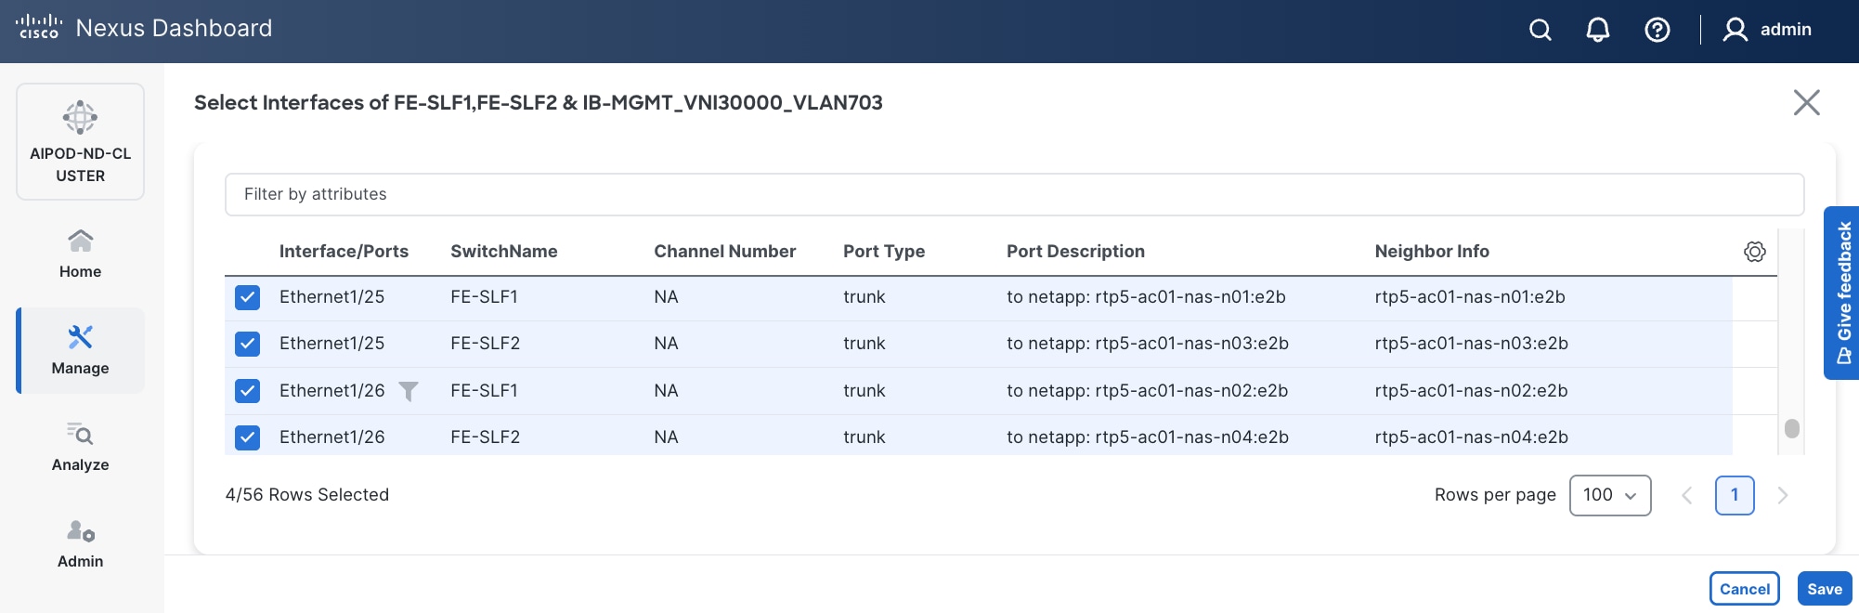Select the AIPOD-ND-CLUSTER fabric icon

[x=80, y=118]
